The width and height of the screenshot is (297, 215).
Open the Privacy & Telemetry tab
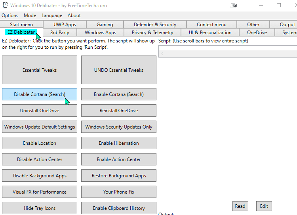(x=152, y=33)
